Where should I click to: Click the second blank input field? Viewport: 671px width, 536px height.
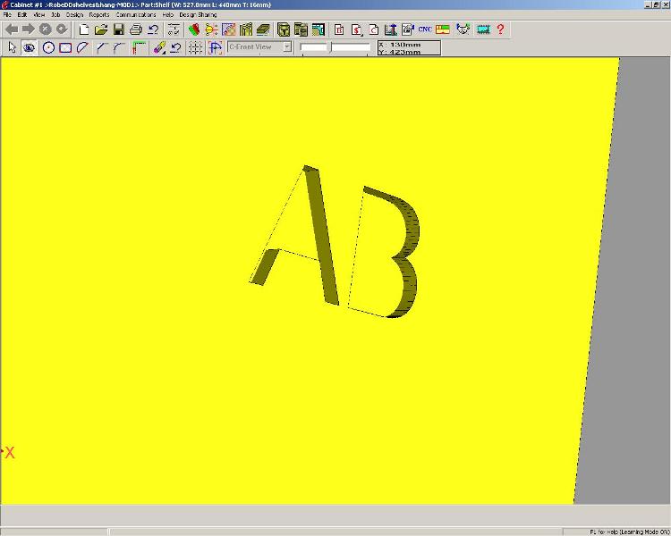tap(351, 47)
